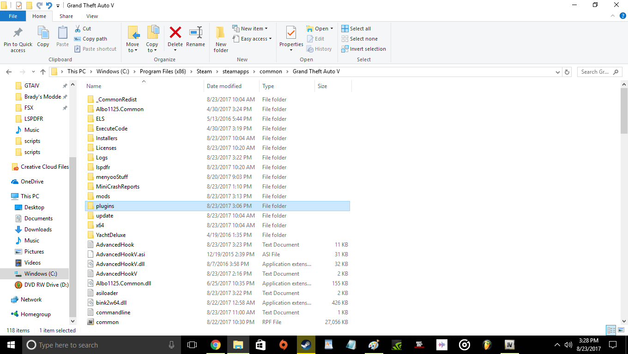Sort files by the Size column header
628x354 pixels.
point(333,86)
